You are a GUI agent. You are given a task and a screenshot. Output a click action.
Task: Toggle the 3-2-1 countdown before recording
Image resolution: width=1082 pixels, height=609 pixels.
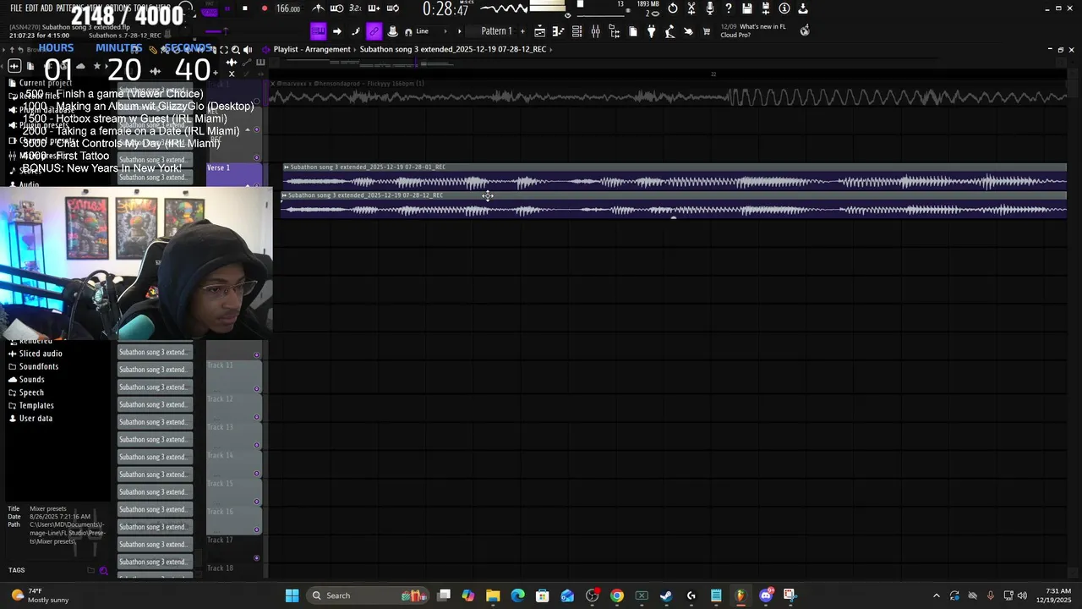(x=355, y=8)
